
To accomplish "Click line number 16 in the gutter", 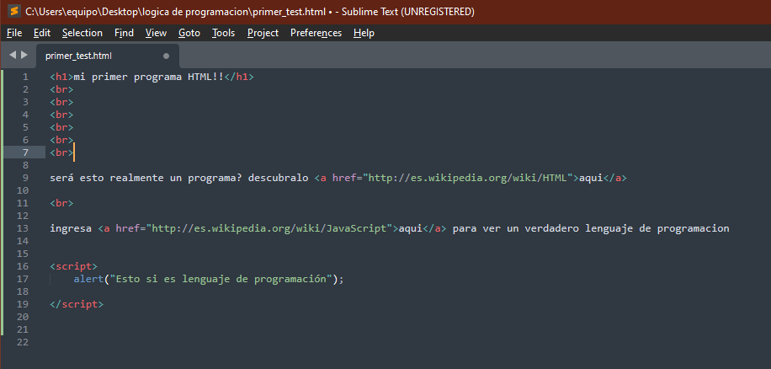I will click(x=23, y=266).
